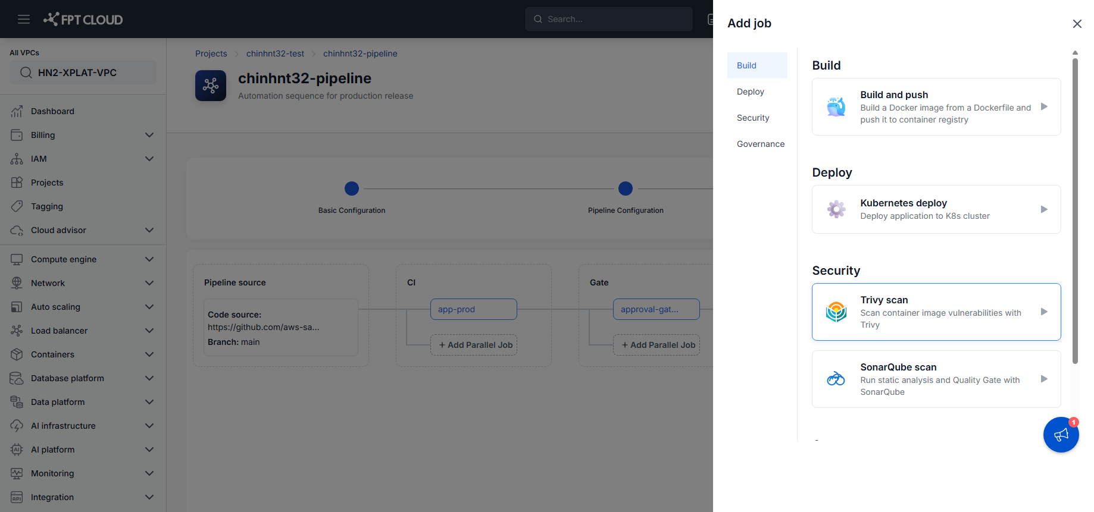
Task: Click the Docker whale Build and push icon
Action: pos(836,106)
